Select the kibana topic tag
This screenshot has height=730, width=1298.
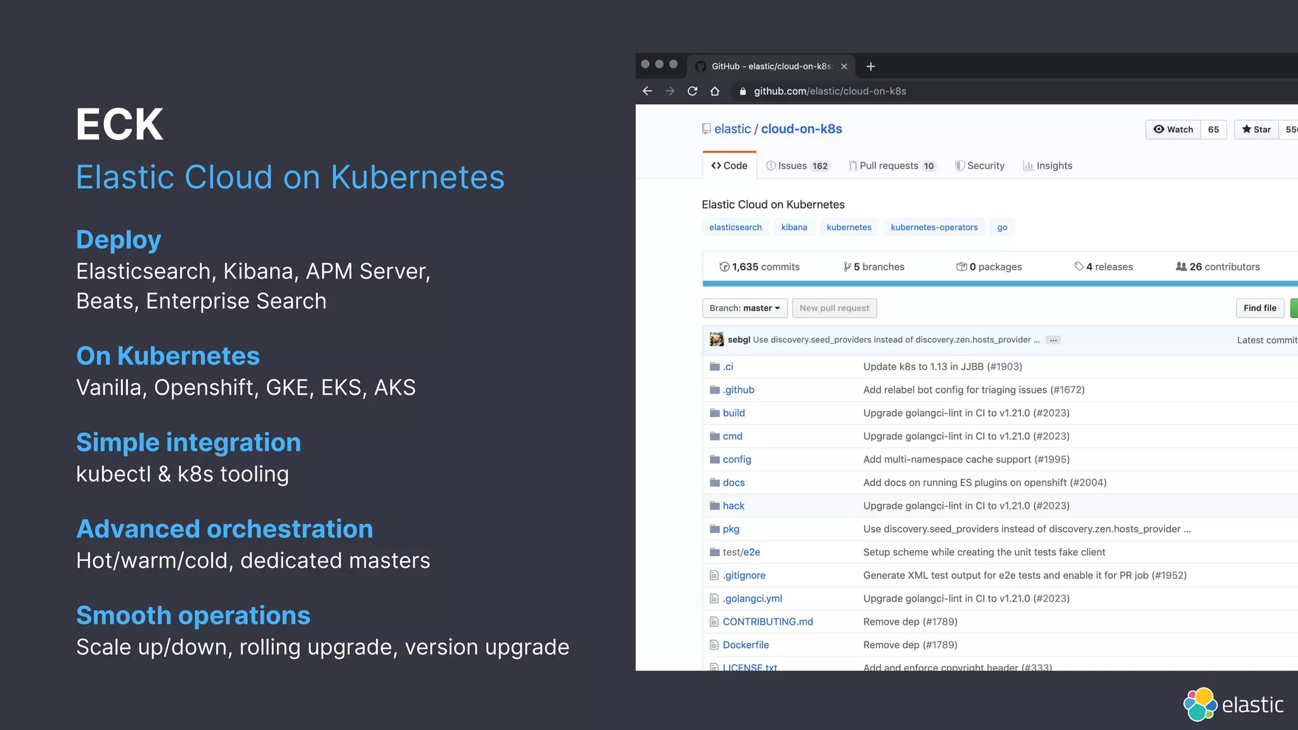794,227
